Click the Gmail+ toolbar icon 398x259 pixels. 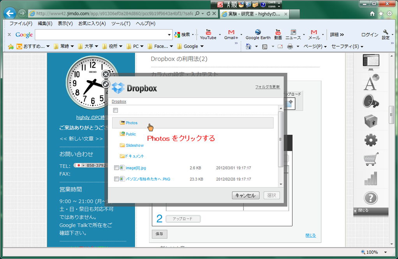tap(231, 35)
